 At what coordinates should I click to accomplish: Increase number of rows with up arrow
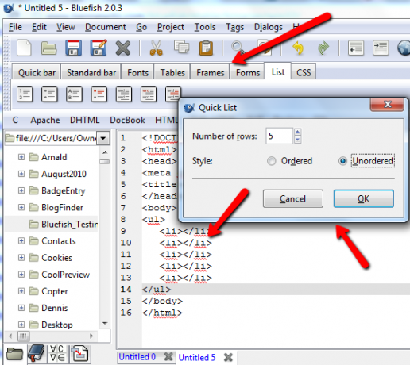(x=298, y=132)
